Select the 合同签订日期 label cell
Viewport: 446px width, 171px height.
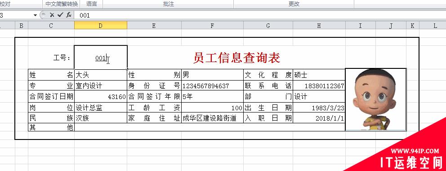pyautogui.click(x=51, y=97)
